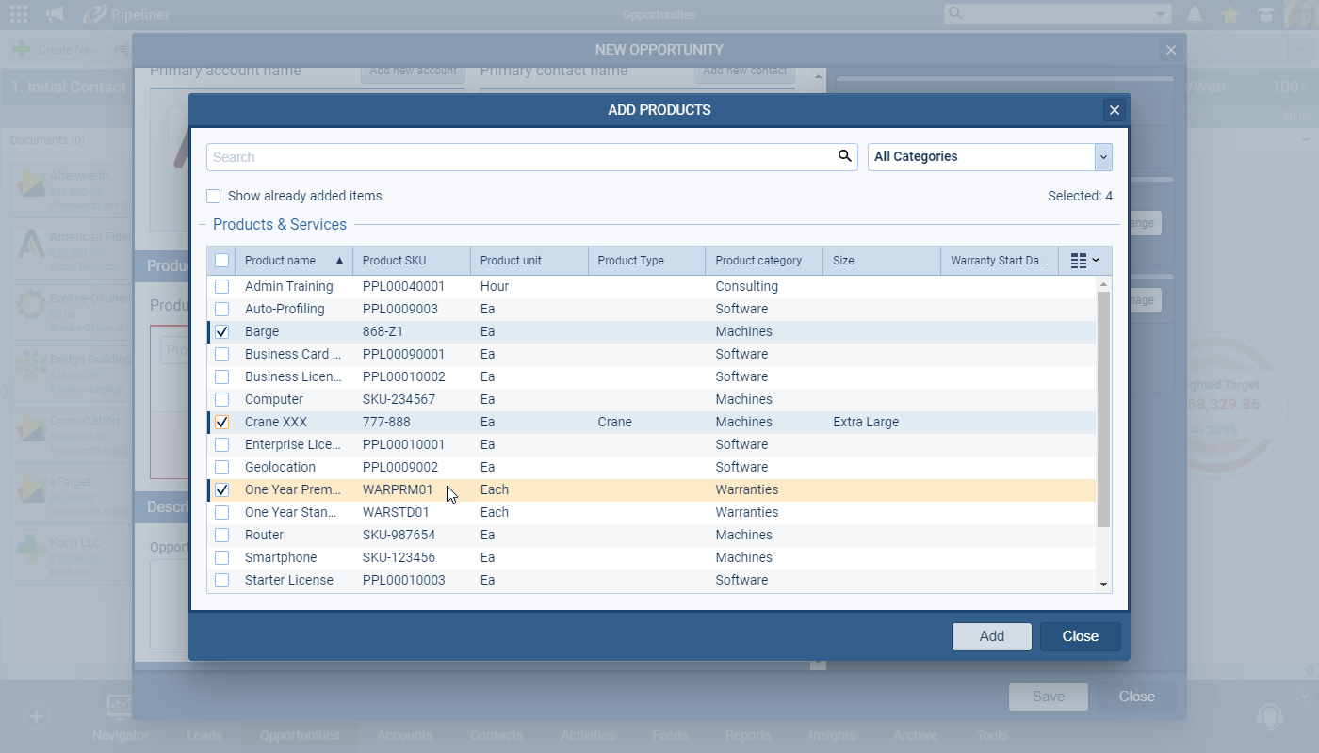Click the Close button in dialog footer
This screenshot has height=753, width=1319.
tap(1080, 636)
